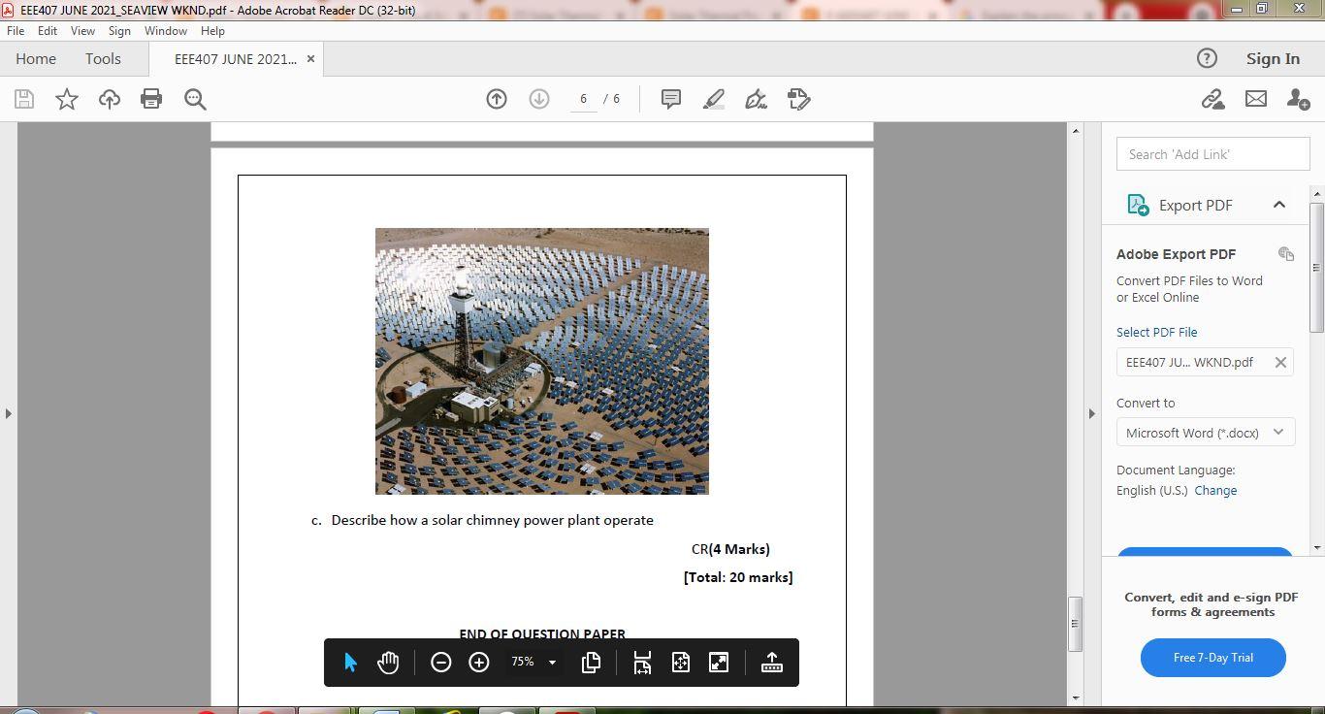Zoom in with the plus button
The image size is (1325, 714).
pos(479,663)
